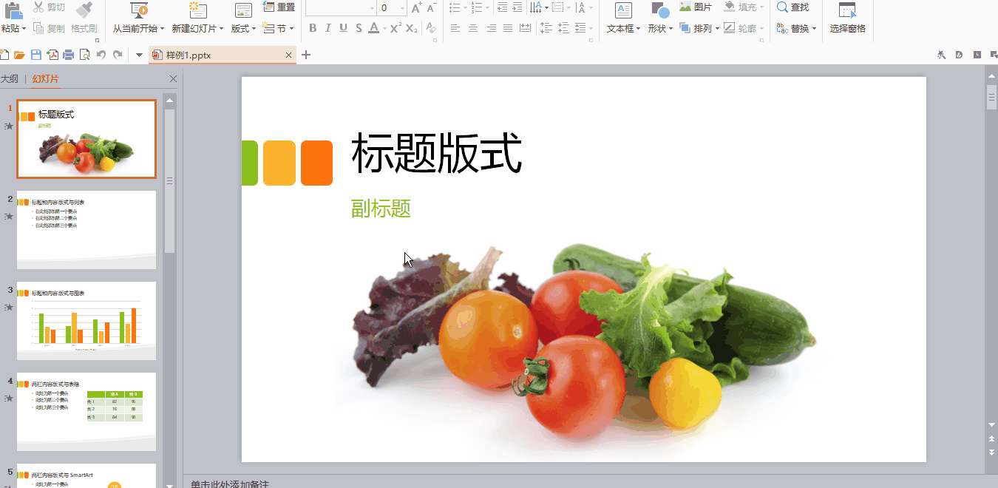Increase font size with the A+ icon
998x488 pixels.
417,8
